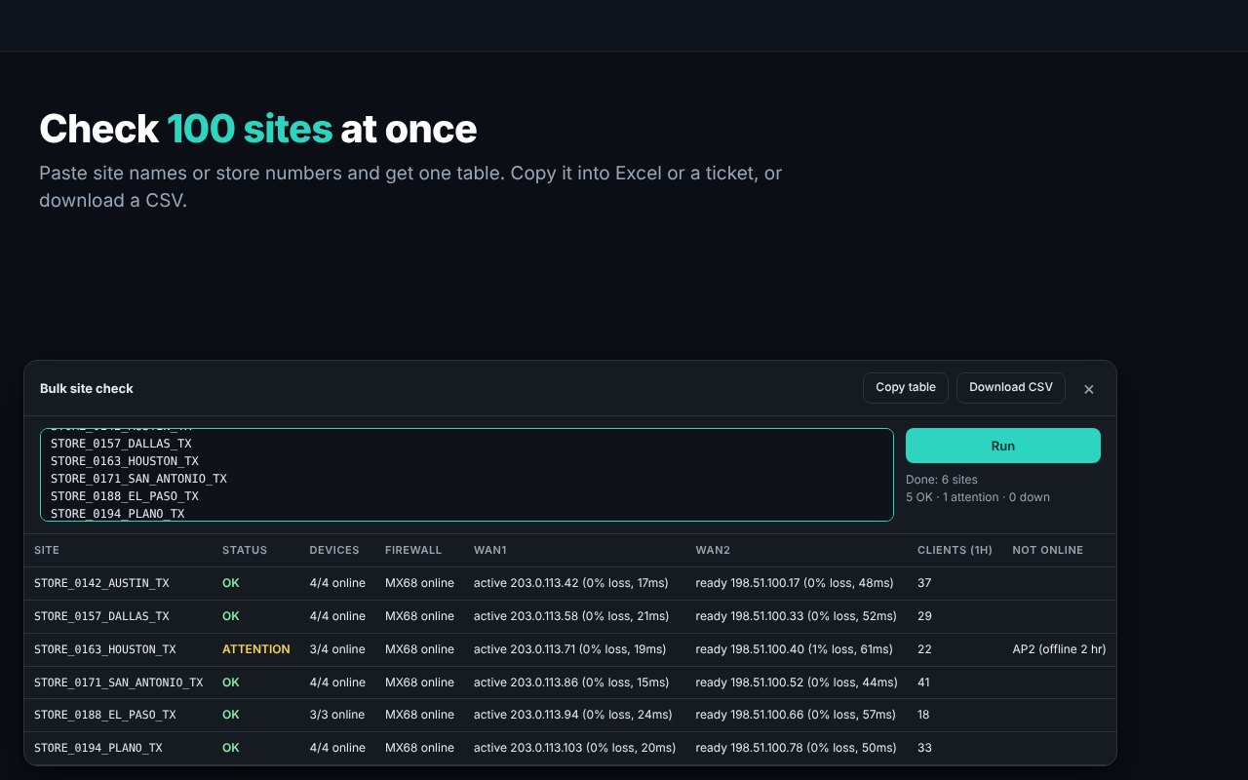Click the clients count 41
The image size is (1248, 780).
point(925,682)
